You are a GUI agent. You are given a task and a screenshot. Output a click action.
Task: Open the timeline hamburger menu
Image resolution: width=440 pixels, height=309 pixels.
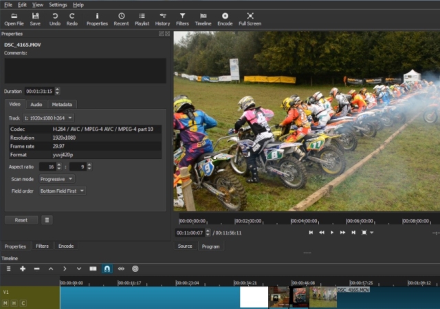point(9,269)
